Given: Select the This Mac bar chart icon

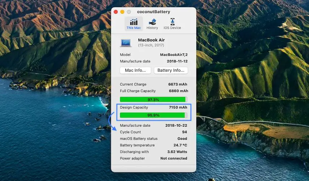Looking at the screenshot, I should click(x=134, y=22).
